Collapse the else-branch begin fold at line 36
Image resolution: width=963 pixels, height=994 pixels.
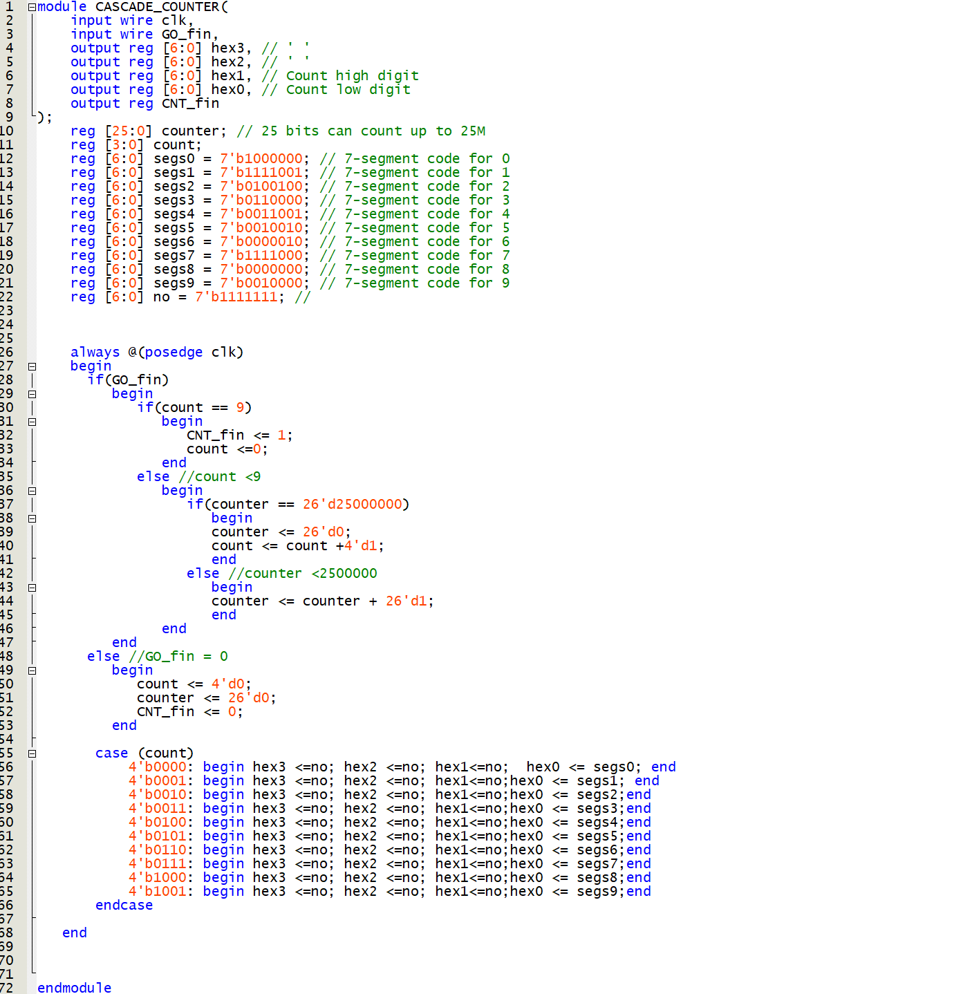tap(32, 491)
